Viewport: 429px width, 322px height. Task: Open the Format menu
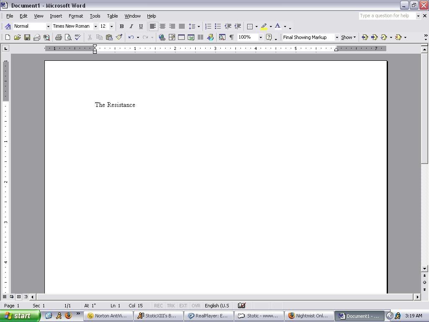pos(76,16)
